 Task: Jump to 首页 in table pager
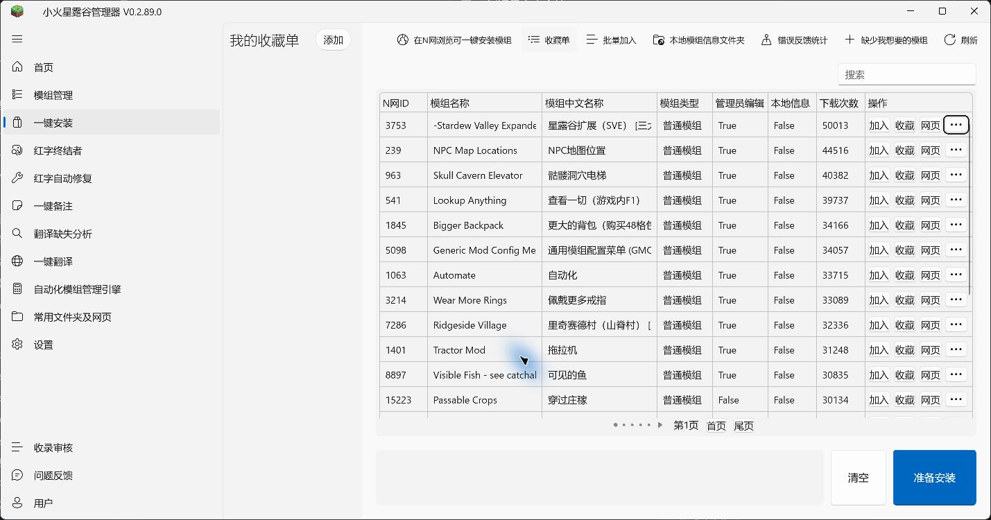[x=716, y=426]
